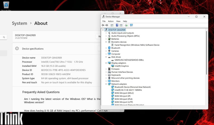Click the Firmware chip icon
Viewport: 214px width, 125px height.
click(x=109, y=69)
